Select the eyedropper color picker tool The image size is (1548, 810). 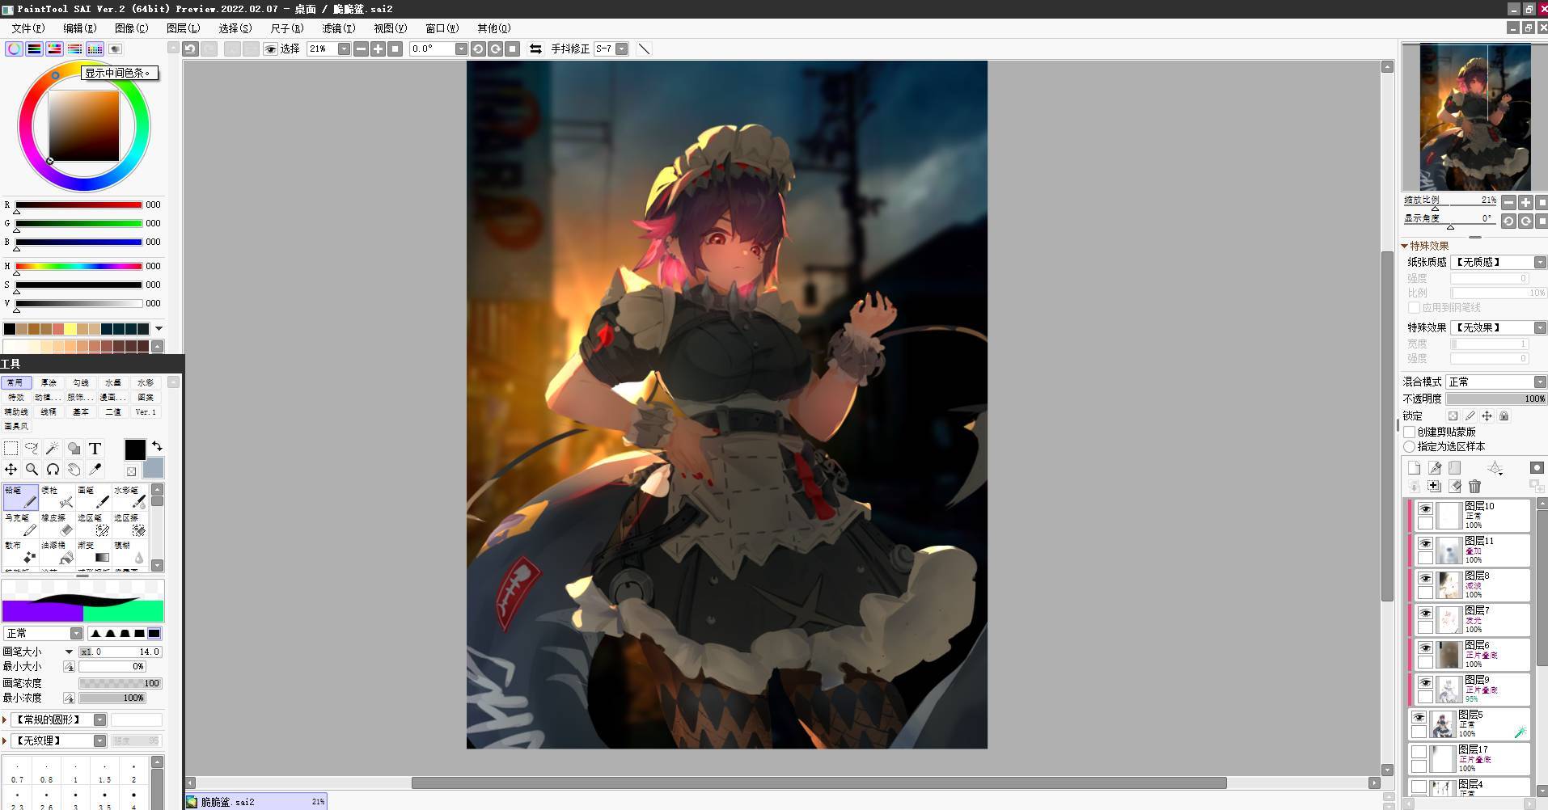tap(95, 469)
